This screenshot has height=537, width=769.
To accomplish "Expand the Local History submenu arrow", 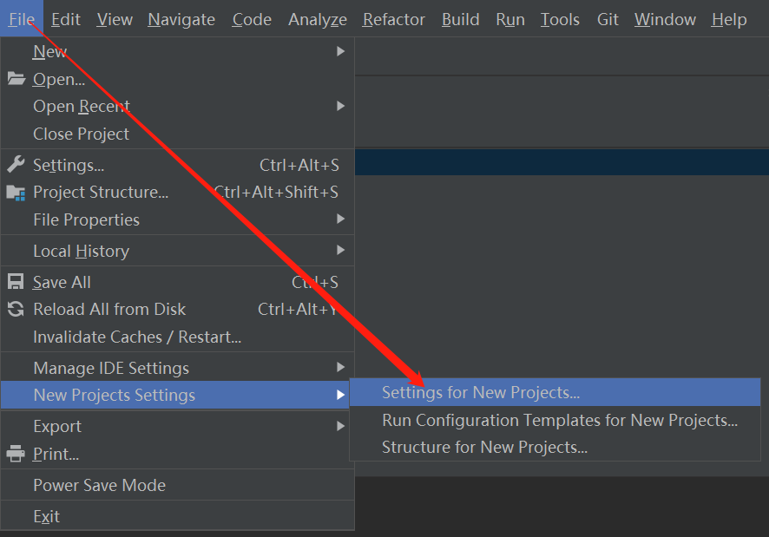I will pos(340,250).
